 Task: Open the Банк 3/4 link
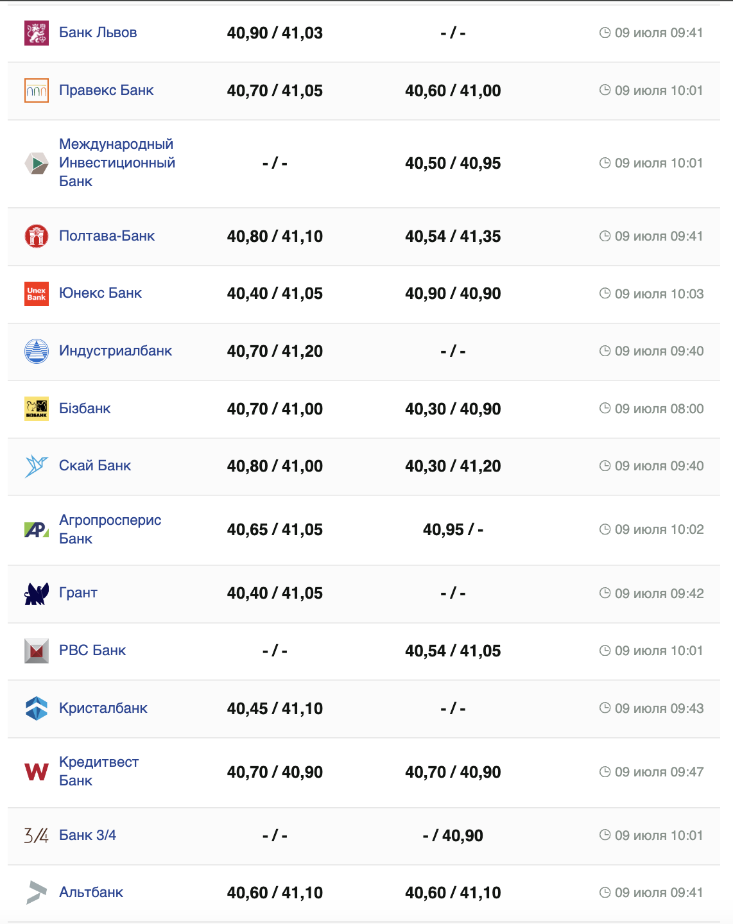87,835
